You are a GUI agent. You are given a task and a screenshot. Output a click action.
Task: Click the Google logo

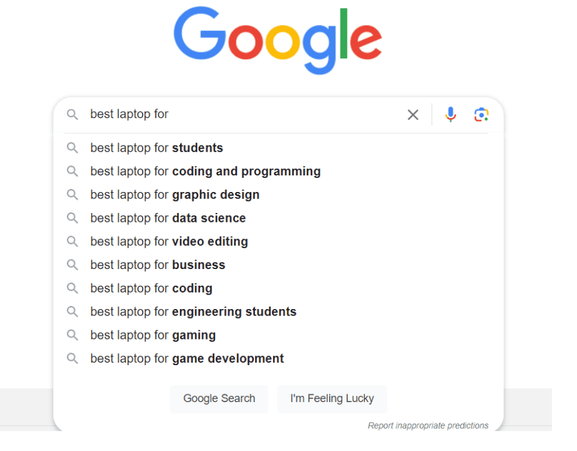pos(278,41)
